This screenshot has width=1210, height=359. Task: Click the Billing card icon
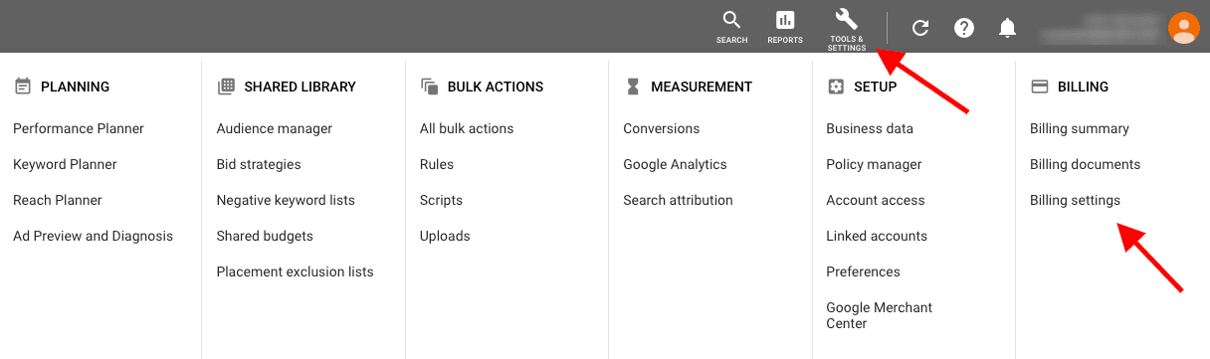(1040, 87)
